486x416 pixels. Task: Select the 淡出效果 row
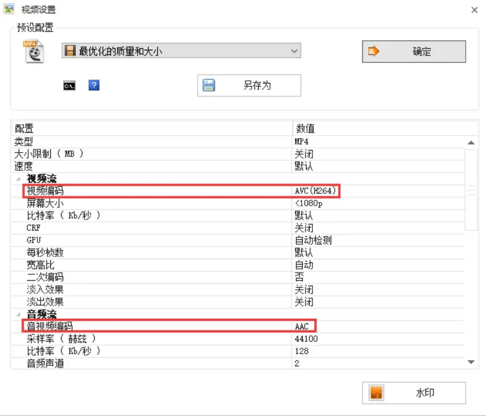tap(238, 302)
